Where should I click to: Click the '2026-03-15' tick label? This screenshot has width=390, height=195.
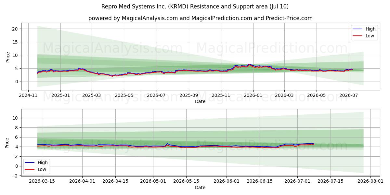click(x=42, y=181)
